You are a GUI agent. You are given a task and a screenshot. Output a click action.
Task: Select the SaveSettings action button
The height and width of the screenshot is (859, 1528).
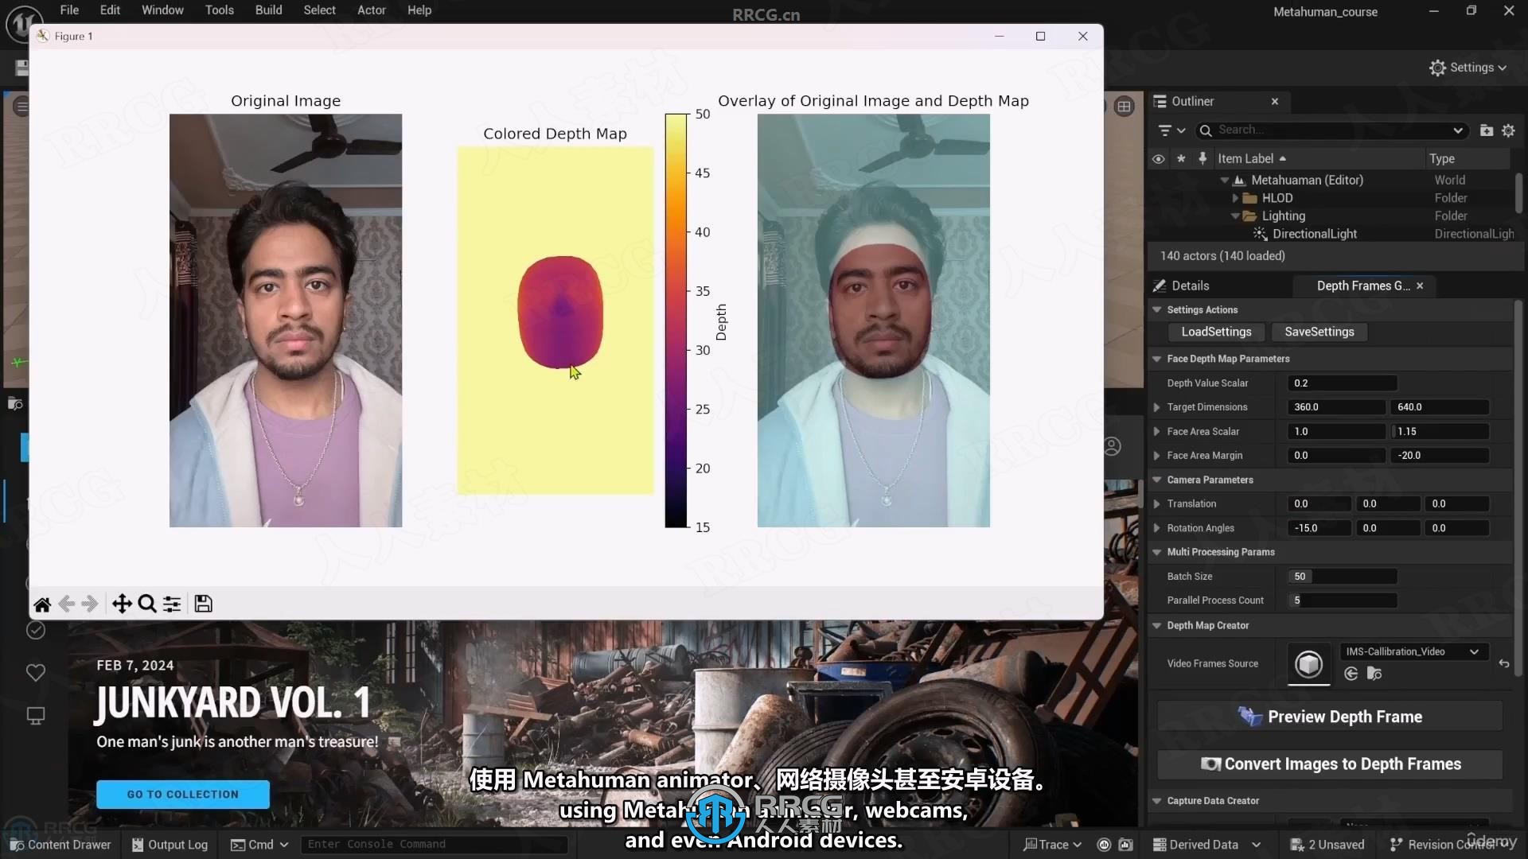[x=1319, y=332]
